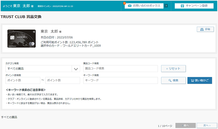This screenshot has height=129, width=218.
Task: Click the 1 / 10ページ page indicator
Action: tap(165, 126)
